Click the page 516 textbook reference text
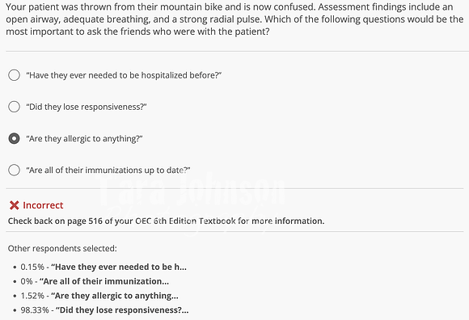The image size is (469, 320). [x=166, y=221]
